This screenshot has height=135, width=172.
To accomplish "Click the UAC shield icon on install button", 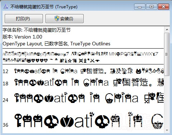I will [57, 18].
